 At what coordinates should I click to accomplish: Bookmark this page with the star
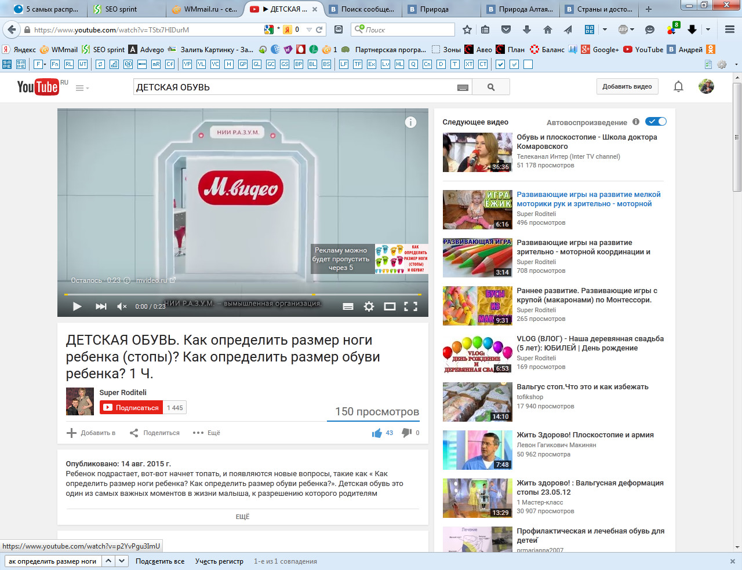[x=467, y=30]
